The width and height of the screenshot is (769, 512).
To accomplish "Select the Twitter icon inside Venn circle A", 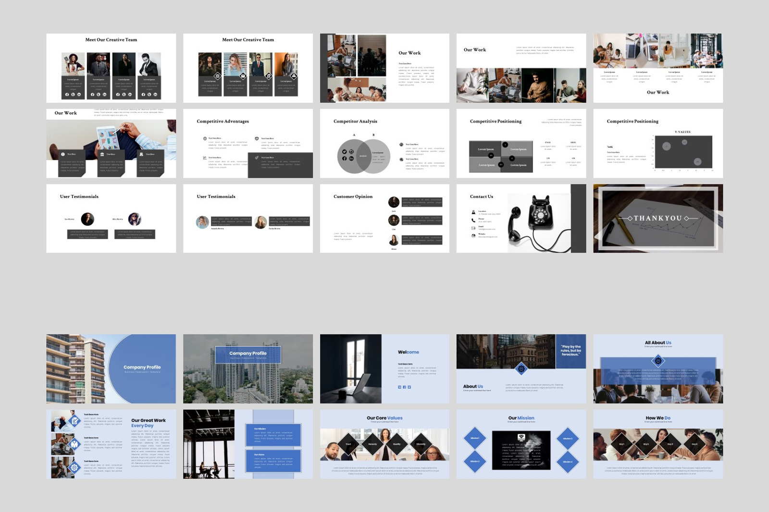I will pos(344,152).
